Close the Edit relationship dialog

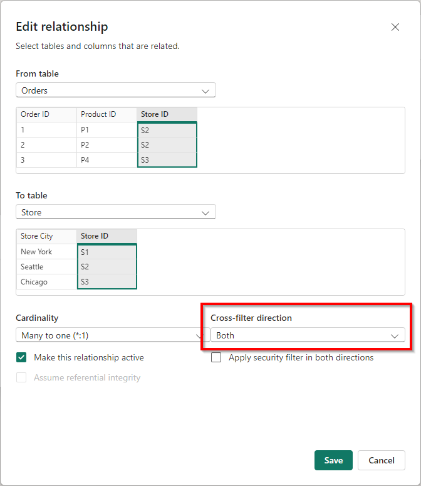(395, 27)
